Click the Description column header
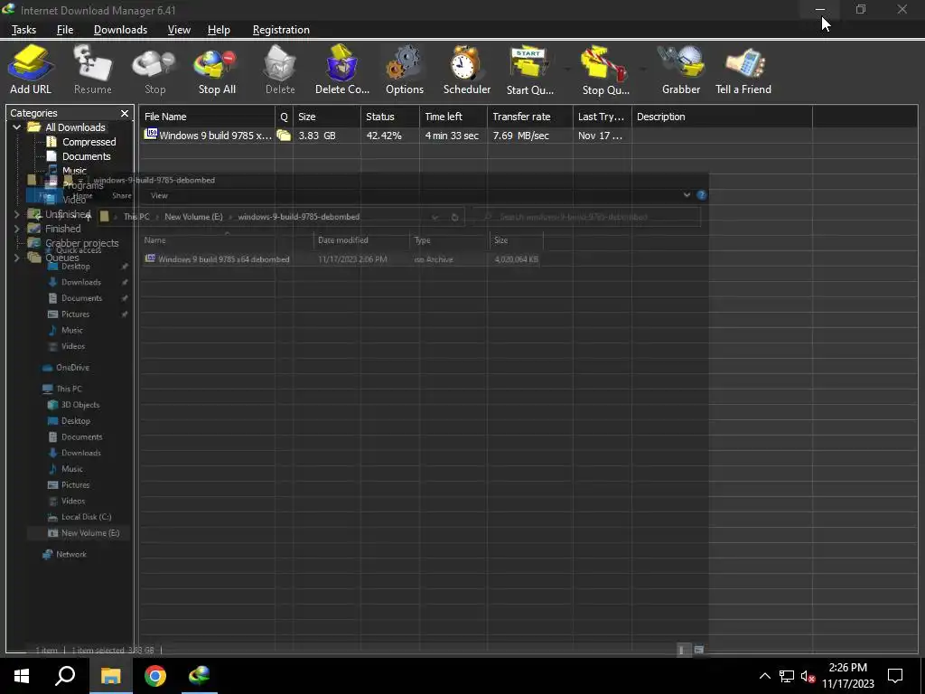Image resolution: width=925 pixels, height=694 pixels. coord(722,117)
